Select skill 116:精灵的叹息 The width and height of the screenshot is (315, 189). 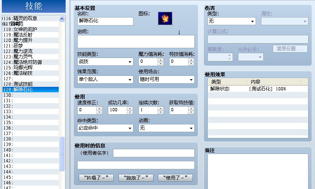pos(31,18)
